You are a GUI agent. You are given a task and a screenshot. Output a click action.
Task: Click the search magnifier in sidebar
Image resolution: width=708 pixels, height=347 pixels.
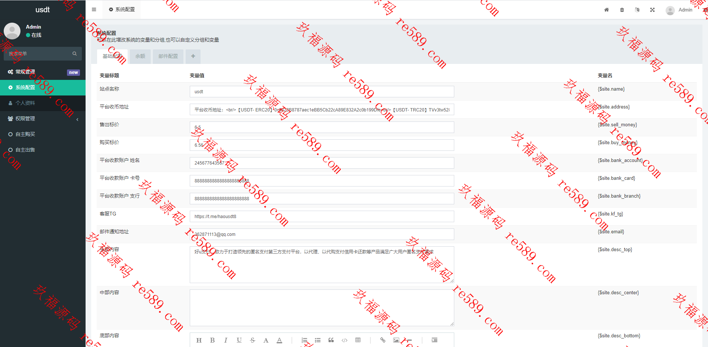(74, 53)
